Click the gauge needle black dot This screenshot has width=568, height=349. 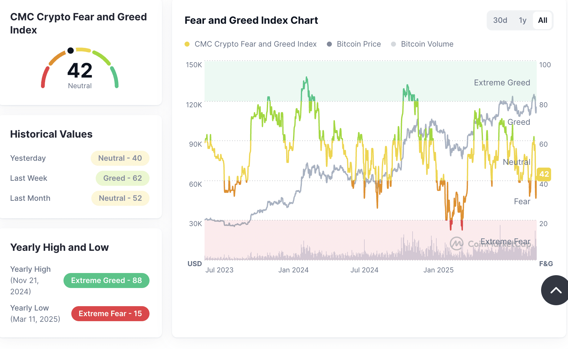pyautogui.click(x=71, y=50)
